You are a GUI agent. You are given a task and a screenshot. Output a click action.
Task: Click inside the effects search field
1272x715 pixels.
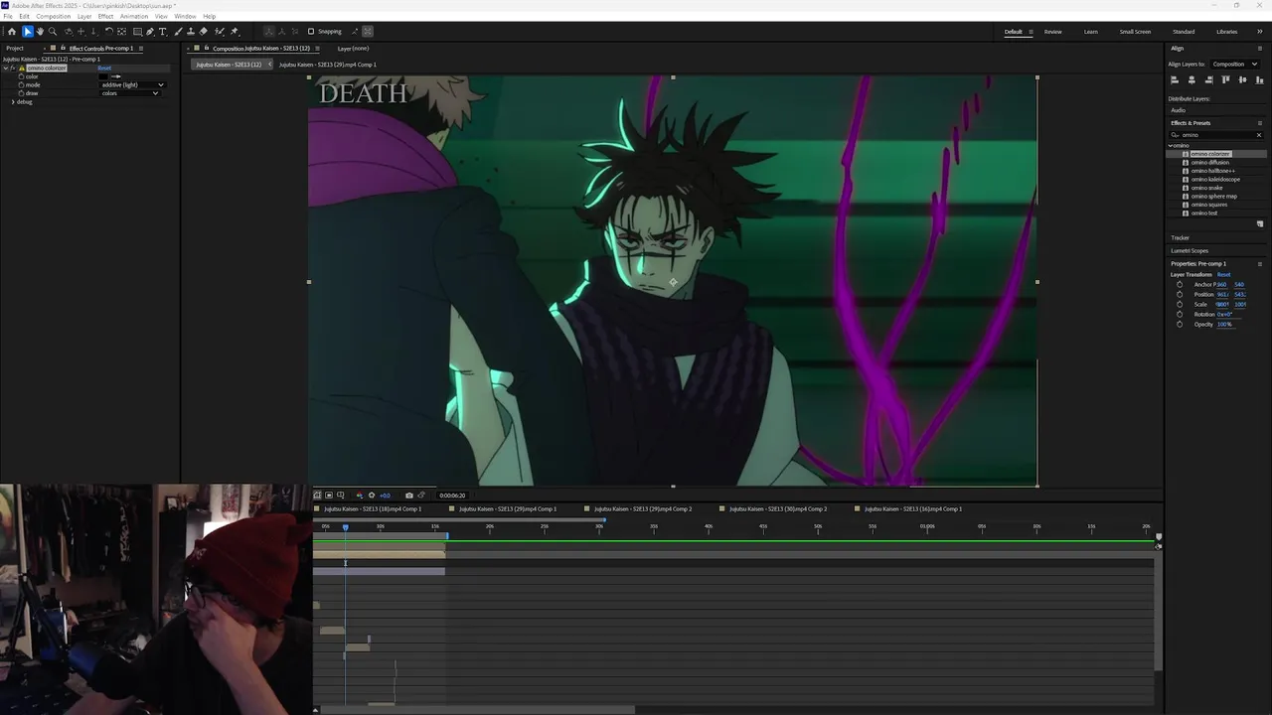(1217, 135)
